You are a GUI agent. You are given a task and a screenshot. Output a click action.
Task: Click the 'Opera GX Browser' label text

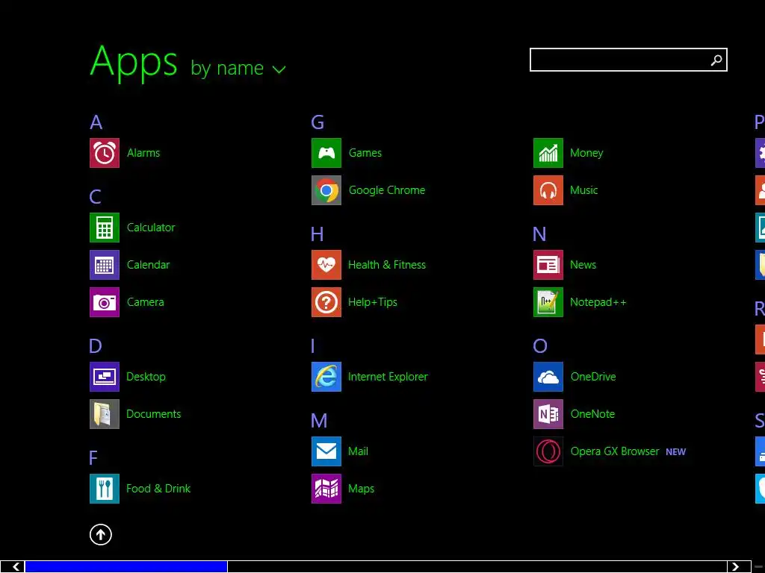coord(615,451)
